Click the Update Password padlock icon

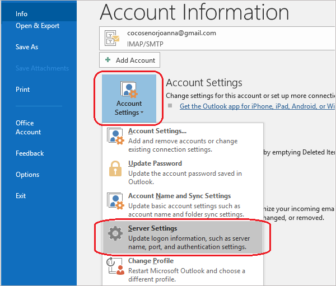click(x=115, y=168)
